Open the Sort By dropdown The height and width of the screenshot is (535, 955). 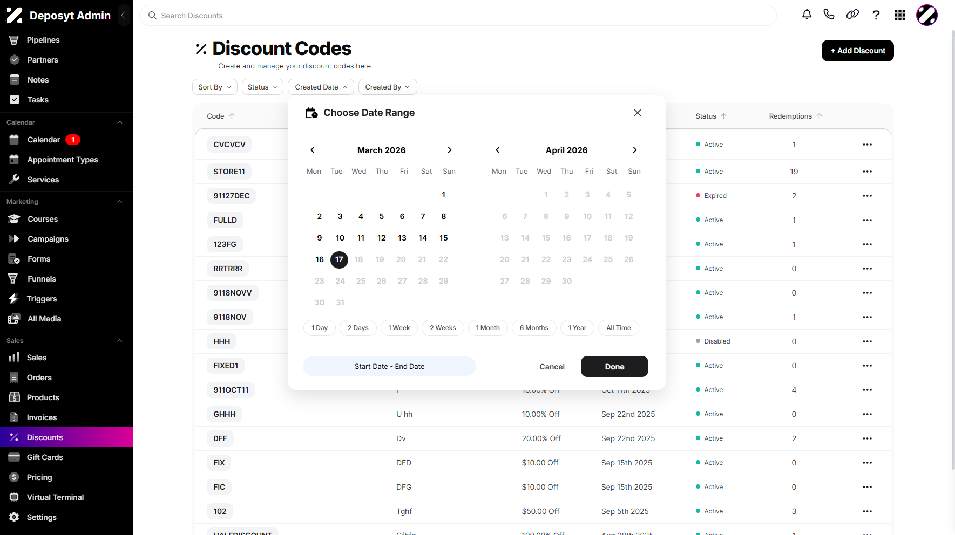[x=215, y=87]
